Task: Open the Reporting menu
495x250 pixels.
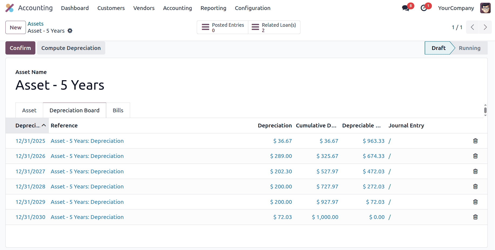Action: tap(213, 8)
